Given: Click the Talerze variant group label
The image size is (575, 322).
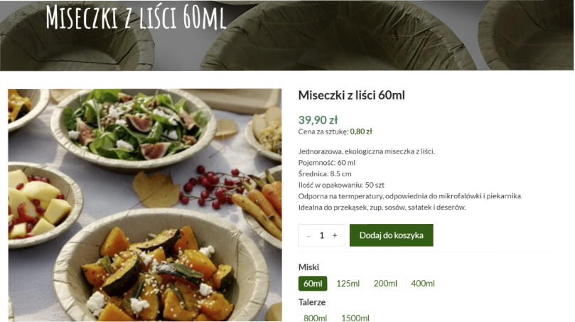Looking at the screenshot, I should 312,302.
